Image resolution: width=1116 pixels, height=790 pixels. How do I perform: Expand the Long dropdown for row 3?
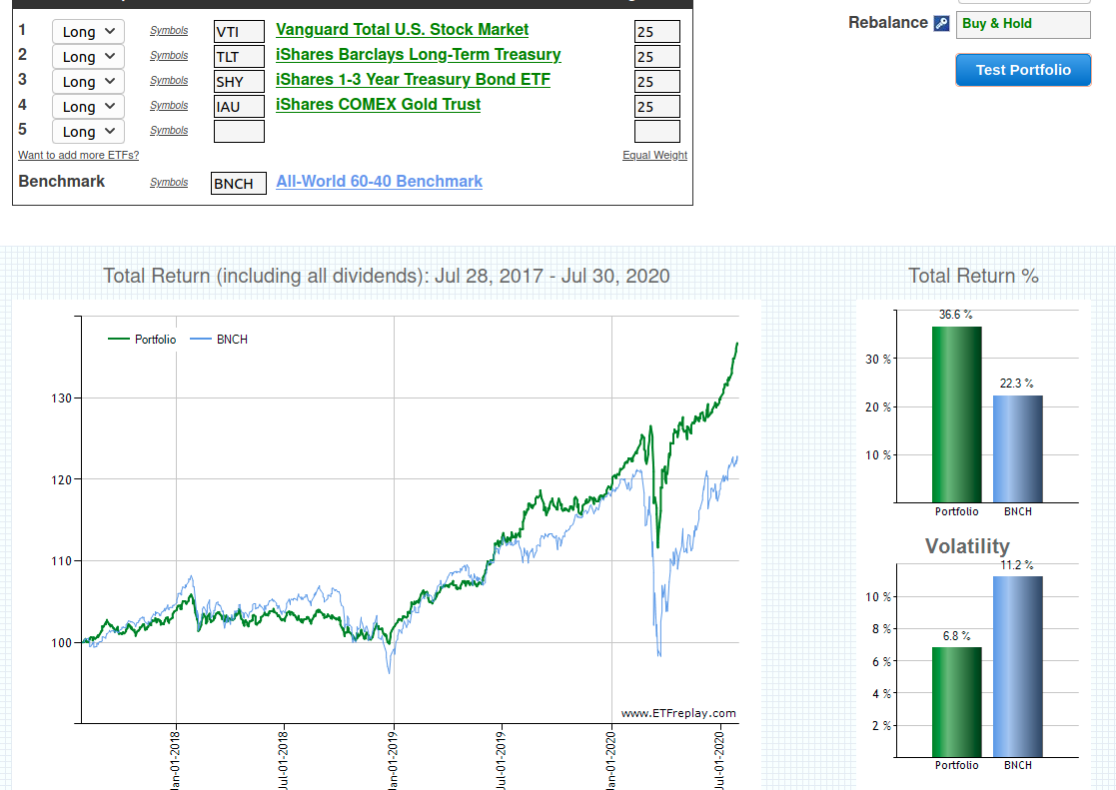point(88,82)
